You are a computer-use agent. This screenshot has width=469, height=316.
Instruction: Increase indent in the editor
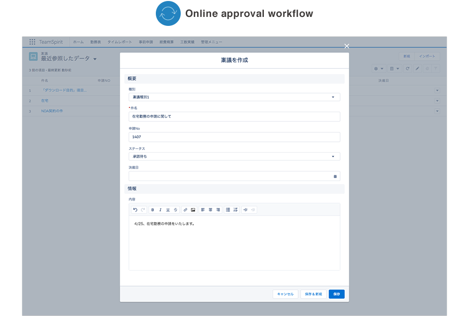point(245,210)
